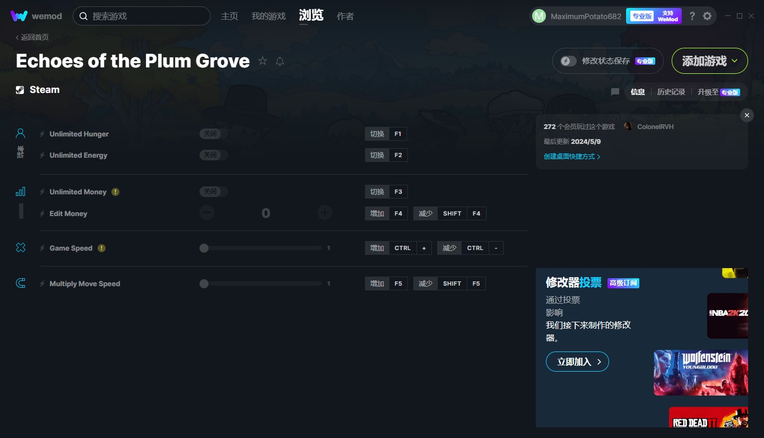Click the search magnifier icon
Viewport: 764px width, 438px height.
(x=83, y=16)
